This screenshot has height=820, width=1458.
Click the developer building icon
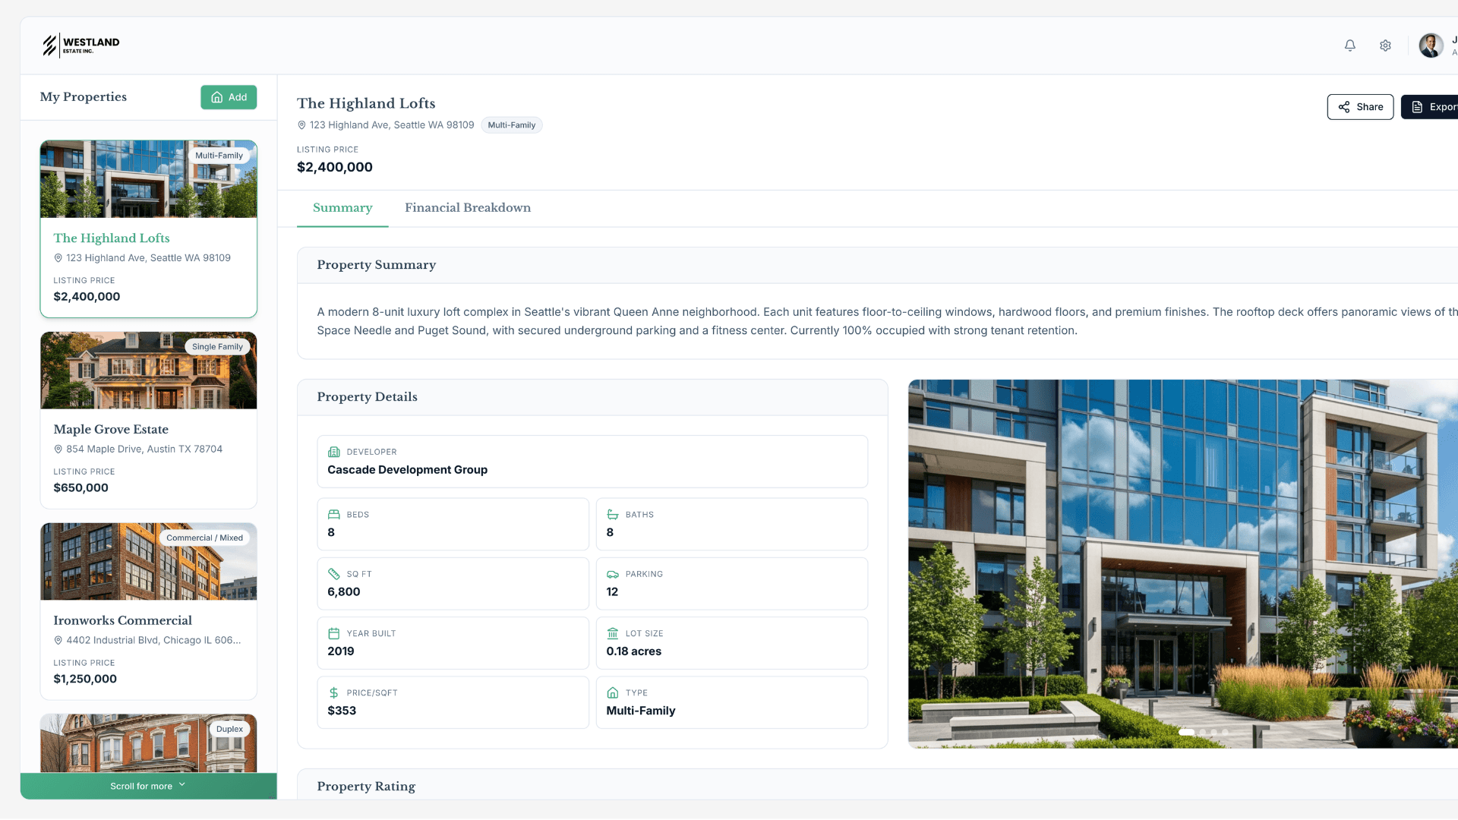[333, 452]
